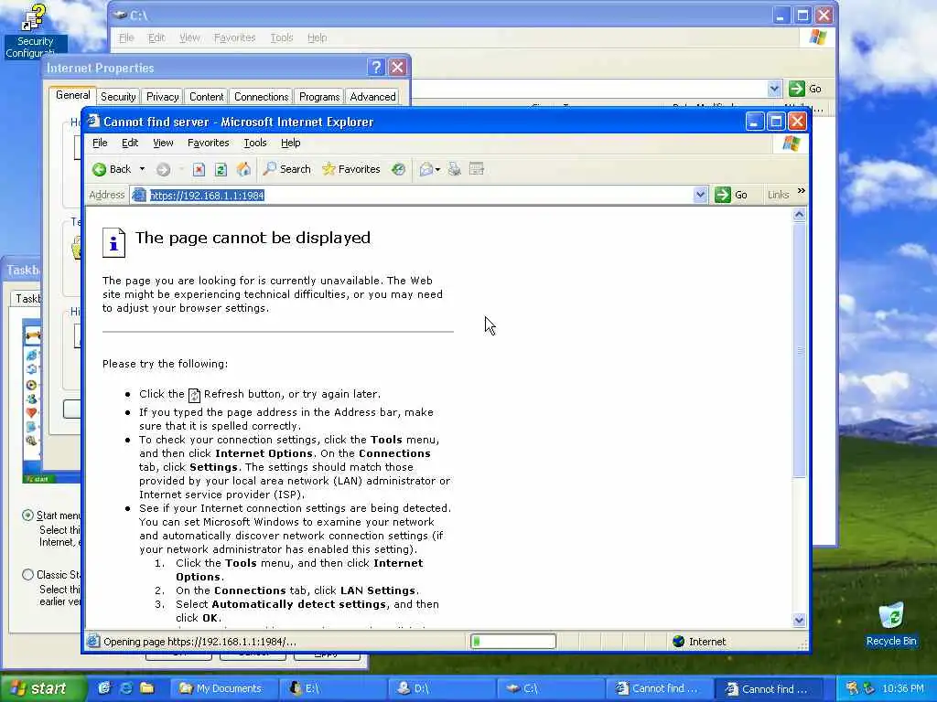The width and height of the screenshot is (937, 702).
Task: Open the Help menu in Internet Explorer
Action: coord(290,143)
